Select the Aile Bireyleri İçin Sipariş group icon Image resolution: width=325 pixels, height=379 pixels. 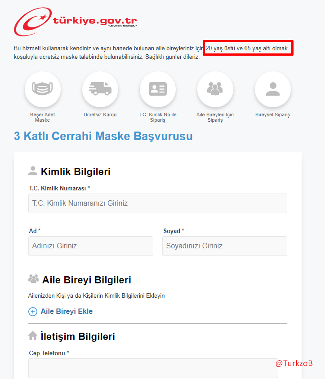point(215,89)
